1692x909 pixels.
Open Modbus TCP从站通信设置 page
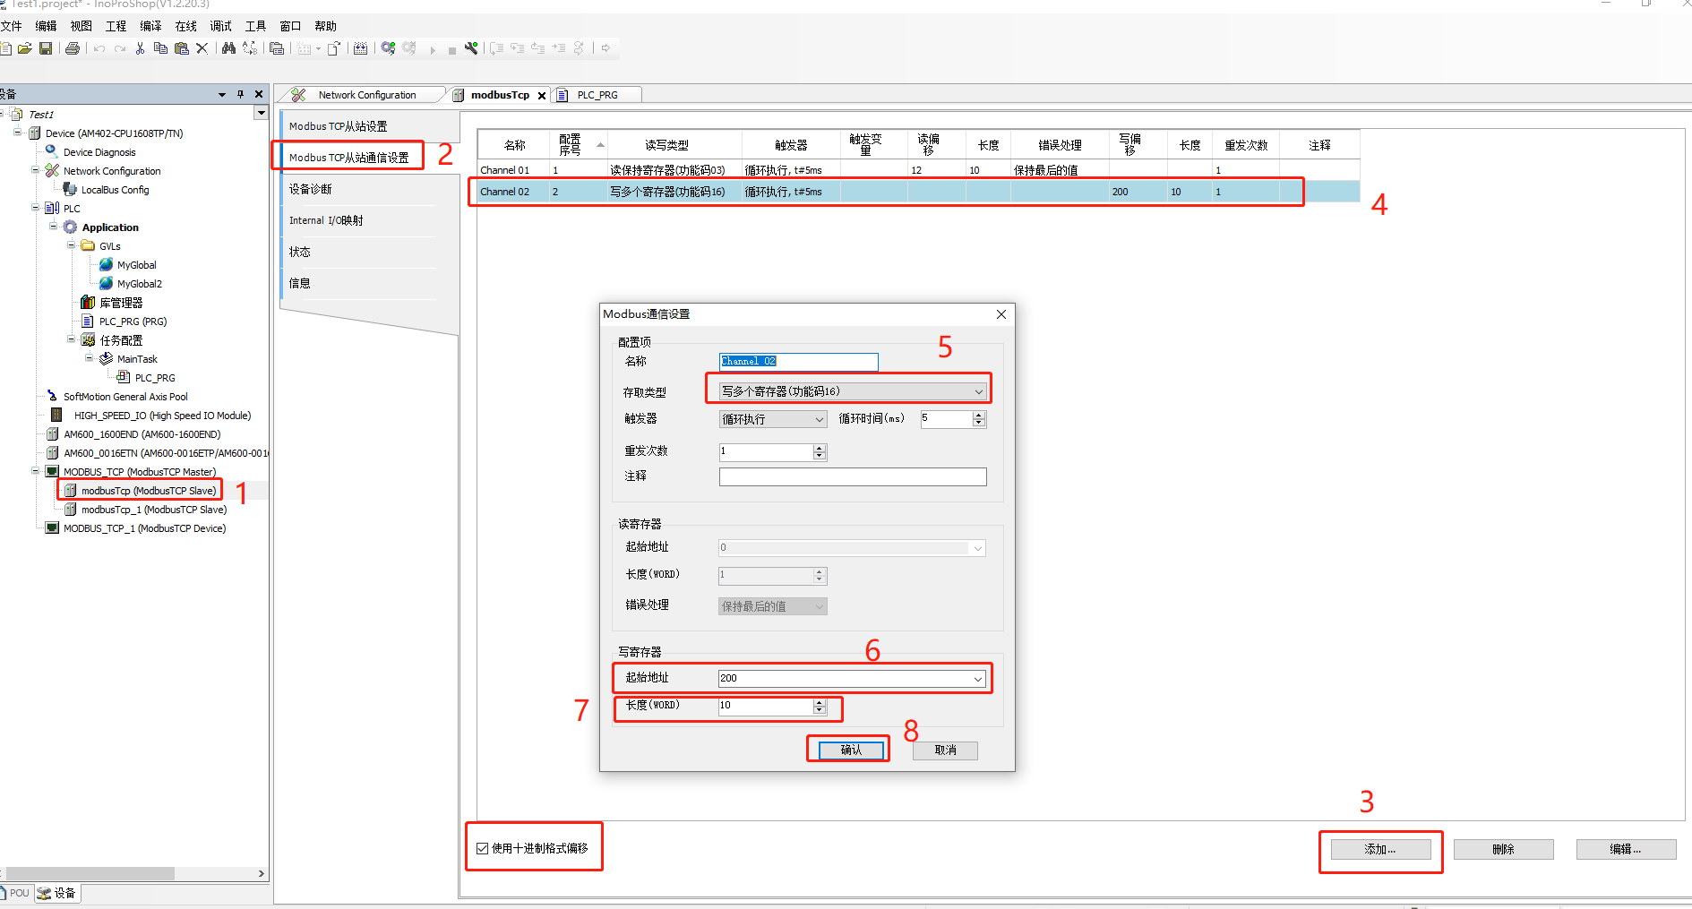349,158
